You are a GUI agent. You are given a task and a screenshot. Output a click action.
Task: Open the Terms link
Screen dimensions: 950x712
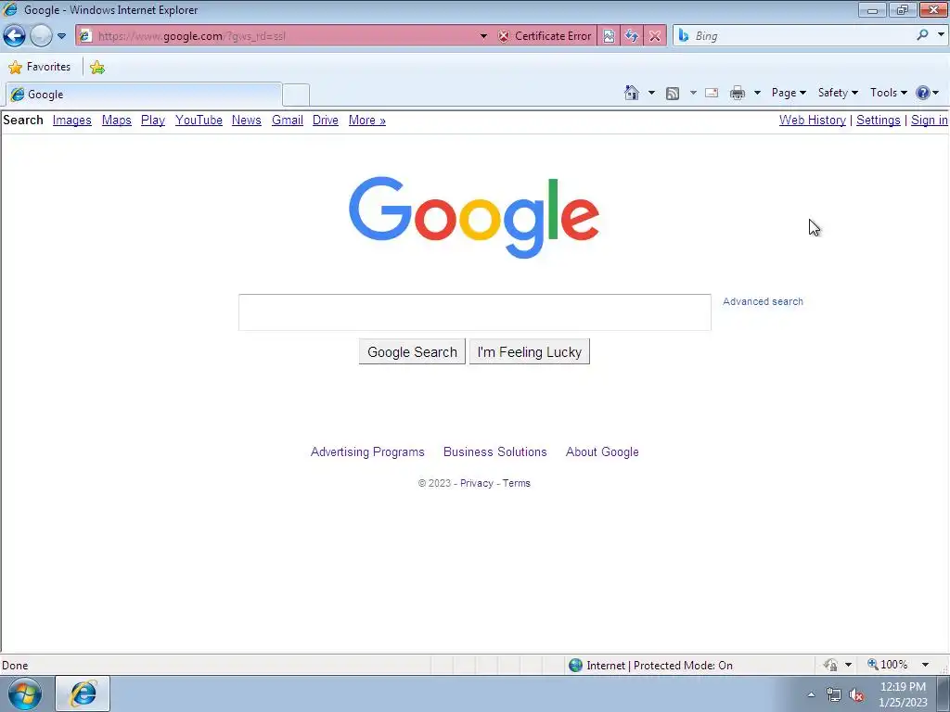tap(516, 483)
